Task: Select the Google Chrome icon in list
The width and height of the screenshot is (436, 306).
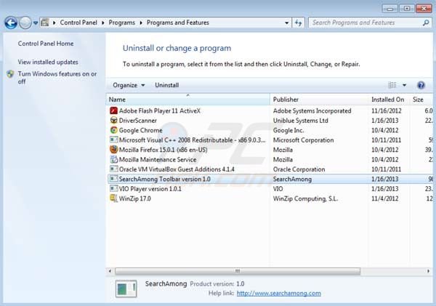Action: point(113,130)
